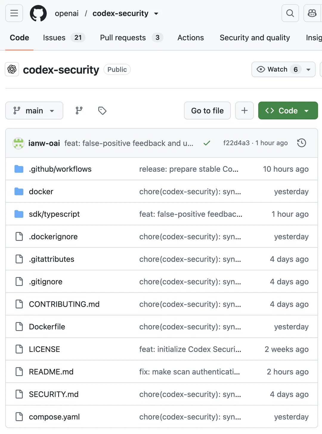Click the codex-security repository title
Viewport: 322px width, 434px height.
point(61,70)
